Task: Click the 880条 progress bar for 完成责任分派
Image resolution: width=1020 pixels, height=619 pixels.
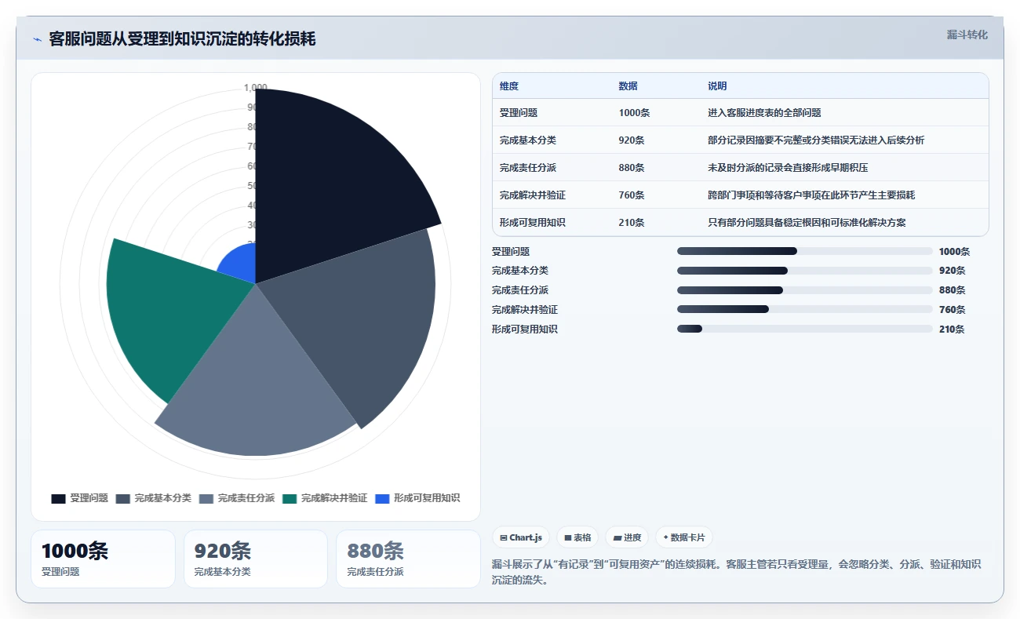Action: [804, 290]
